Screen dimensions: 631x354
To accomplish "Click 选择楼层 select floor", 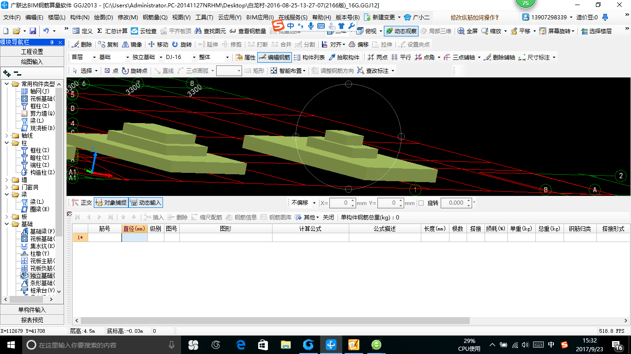I will 596,31.
